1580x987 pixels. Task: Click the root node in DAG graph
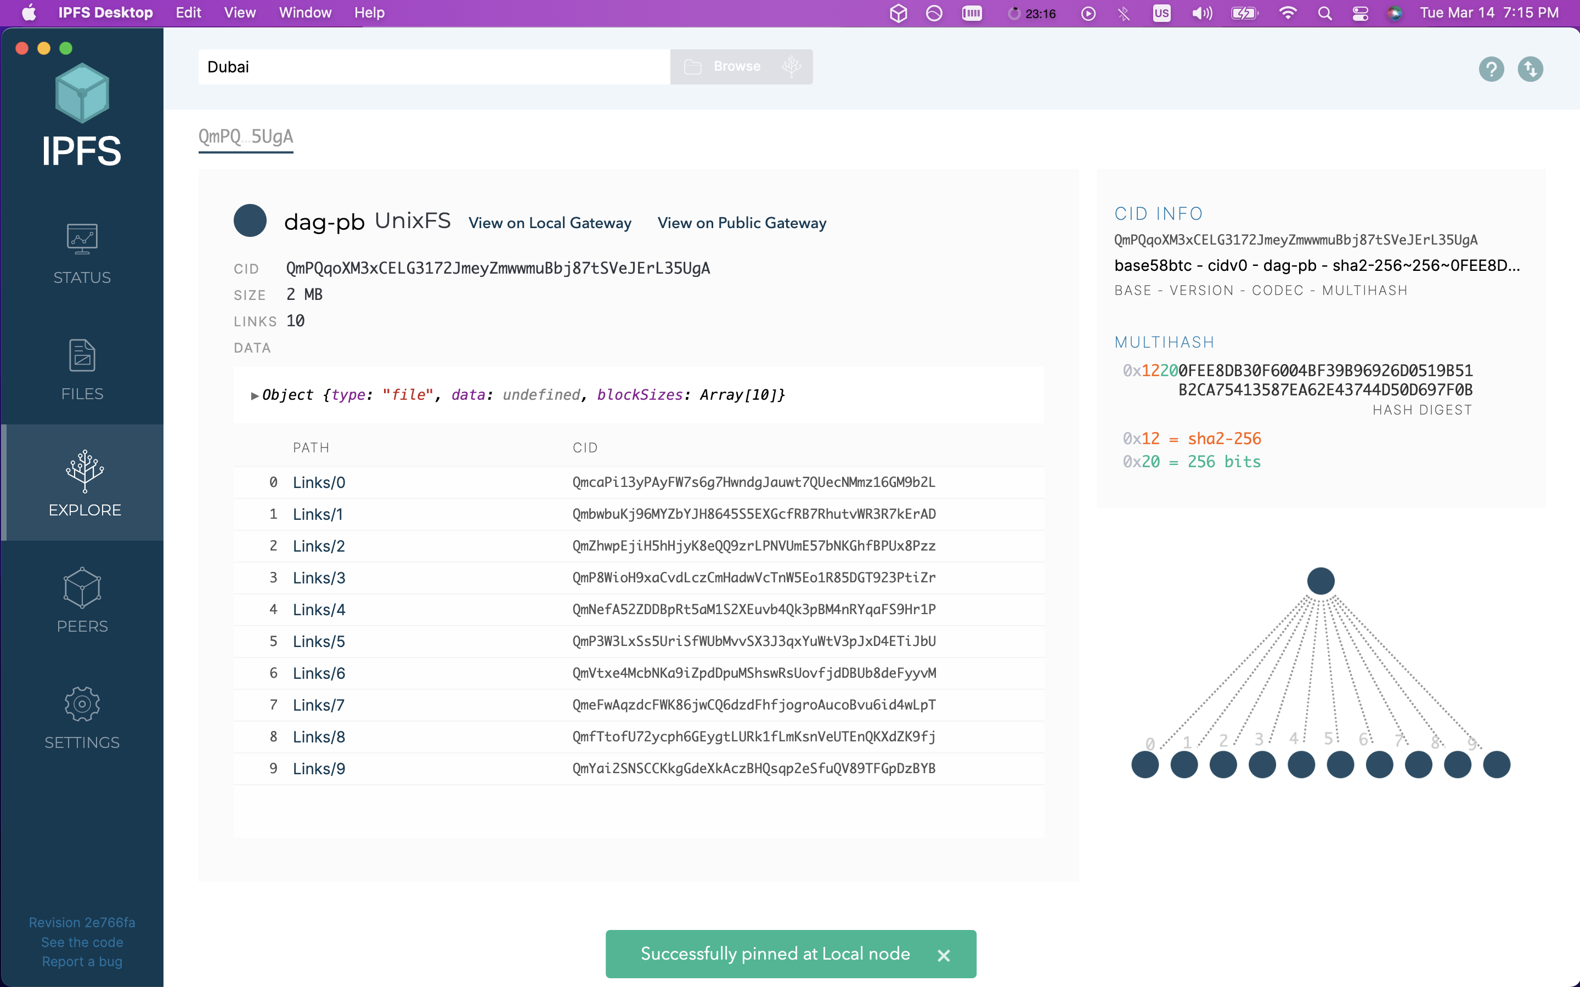tap(1320, 580)
